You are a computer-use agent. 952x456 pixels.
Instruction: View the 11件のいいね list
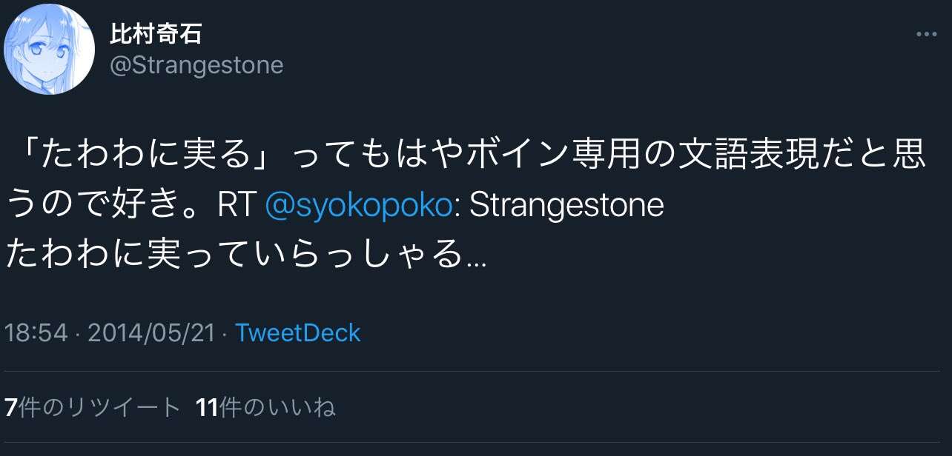tap(266, 407)
